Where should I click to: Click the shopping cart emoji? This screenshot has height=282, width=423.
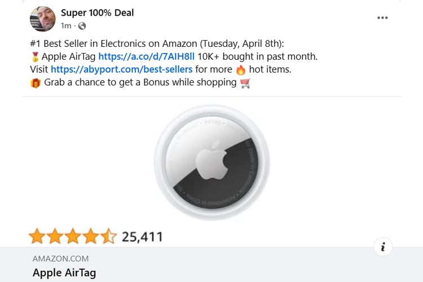[x=245, y=83]
